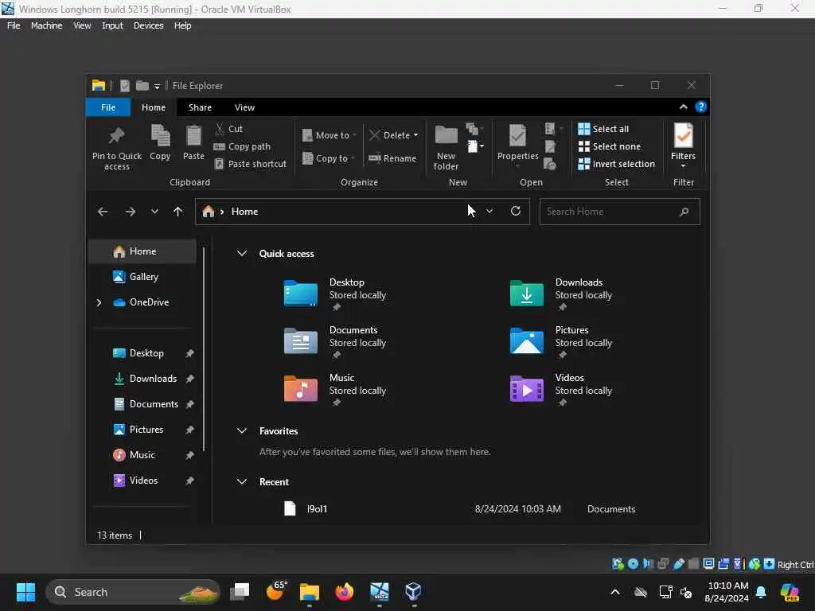Show hidden system tray icons
The width and height of the screenshot is (815, 611).
pos(615,592)
